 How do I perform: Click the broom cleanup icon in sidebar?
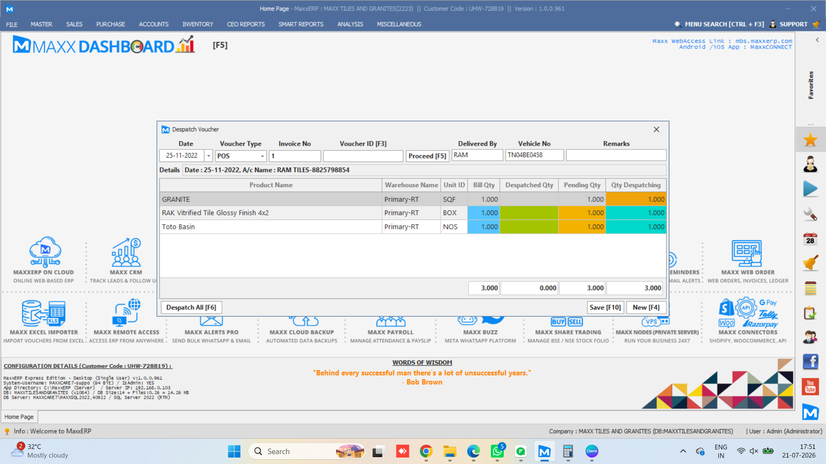click(810, 263)
